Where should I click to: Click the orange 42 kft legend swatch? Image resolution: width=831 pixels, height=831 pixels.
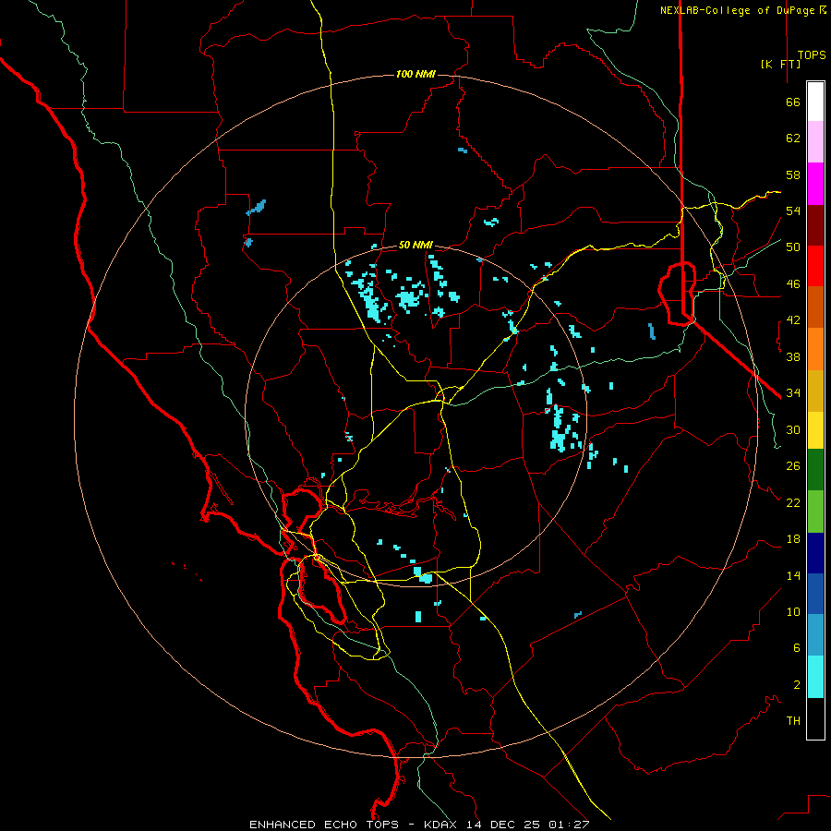[x=815, y=349]
